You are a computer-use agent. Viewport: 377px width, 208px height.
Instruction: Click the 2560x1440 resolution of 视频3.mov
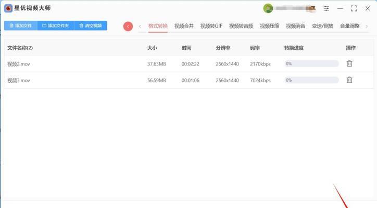[227, 81]
